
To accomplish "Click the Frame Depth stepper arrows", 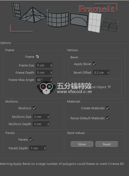I will tap(51, 73).
